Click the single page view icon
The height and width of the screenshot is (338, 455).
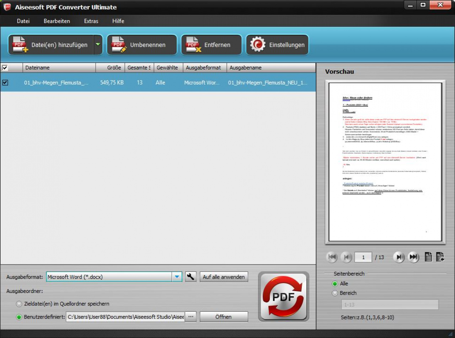(428, 257)
